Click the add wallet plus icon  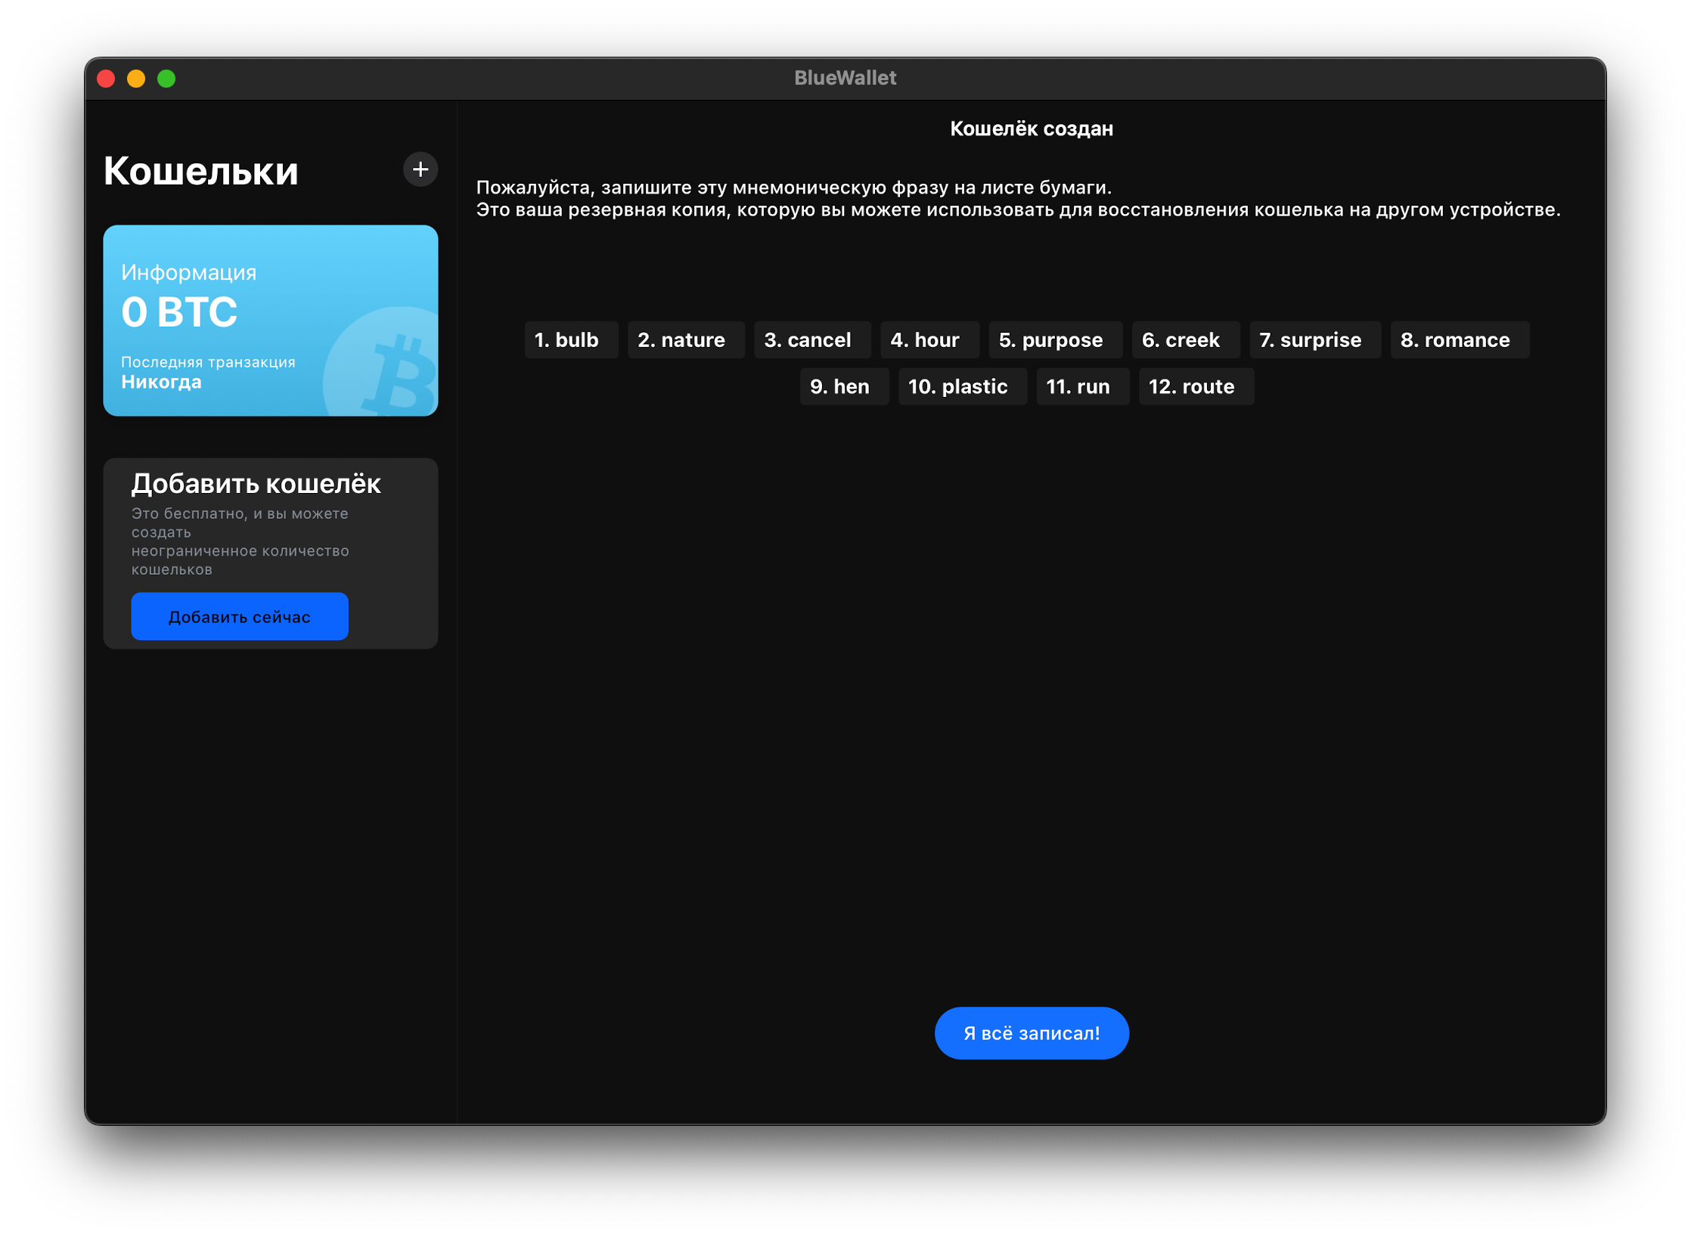420,169
